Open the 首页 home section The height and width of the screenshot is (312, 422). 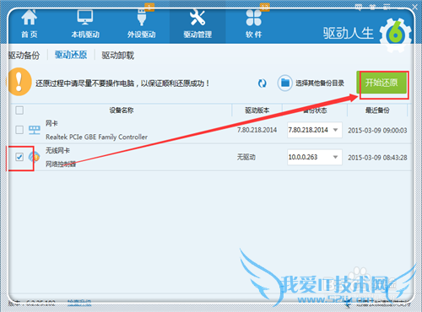[x=30, y=24]
